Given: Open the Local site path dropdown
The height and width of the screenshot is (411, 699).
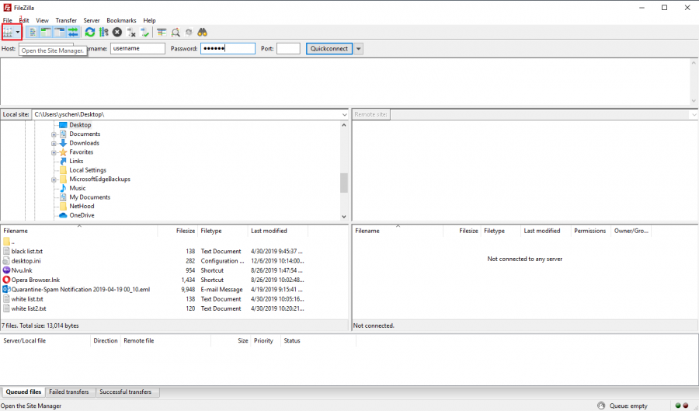Looking at the screenshot, I should coord(344,114).
